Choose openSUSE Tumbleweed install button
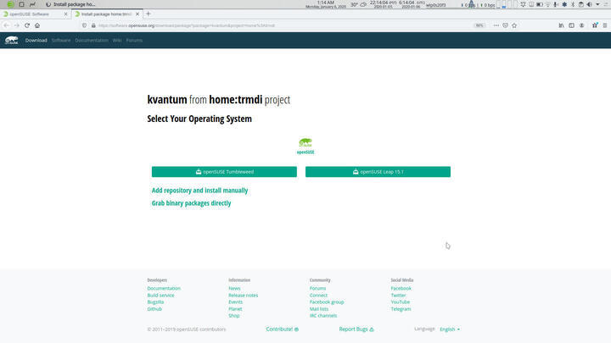Image resolution: width=611 pixels, height=343 pixels. click(x=224, y=171)
